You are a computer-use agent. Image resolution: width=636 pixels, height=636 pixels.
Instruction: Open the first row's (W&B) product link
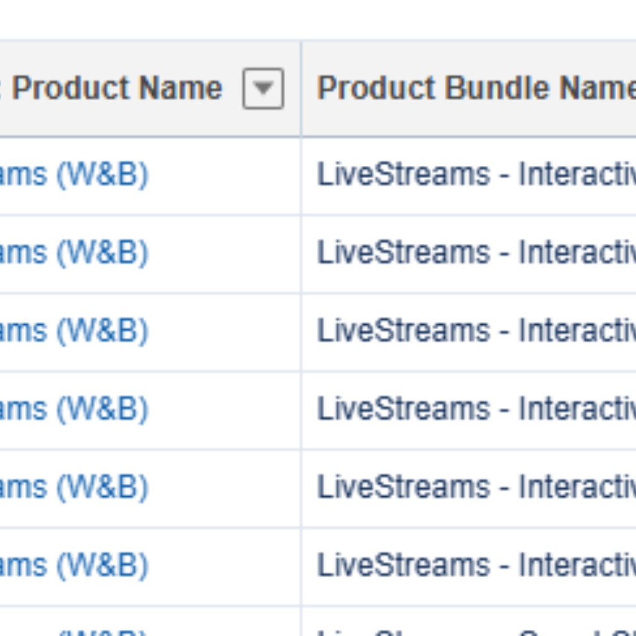point(75,175)
